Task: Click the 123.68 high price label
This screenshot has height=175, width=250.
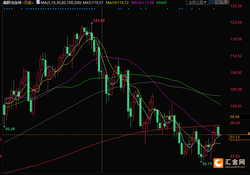Action: pos(99,21)
